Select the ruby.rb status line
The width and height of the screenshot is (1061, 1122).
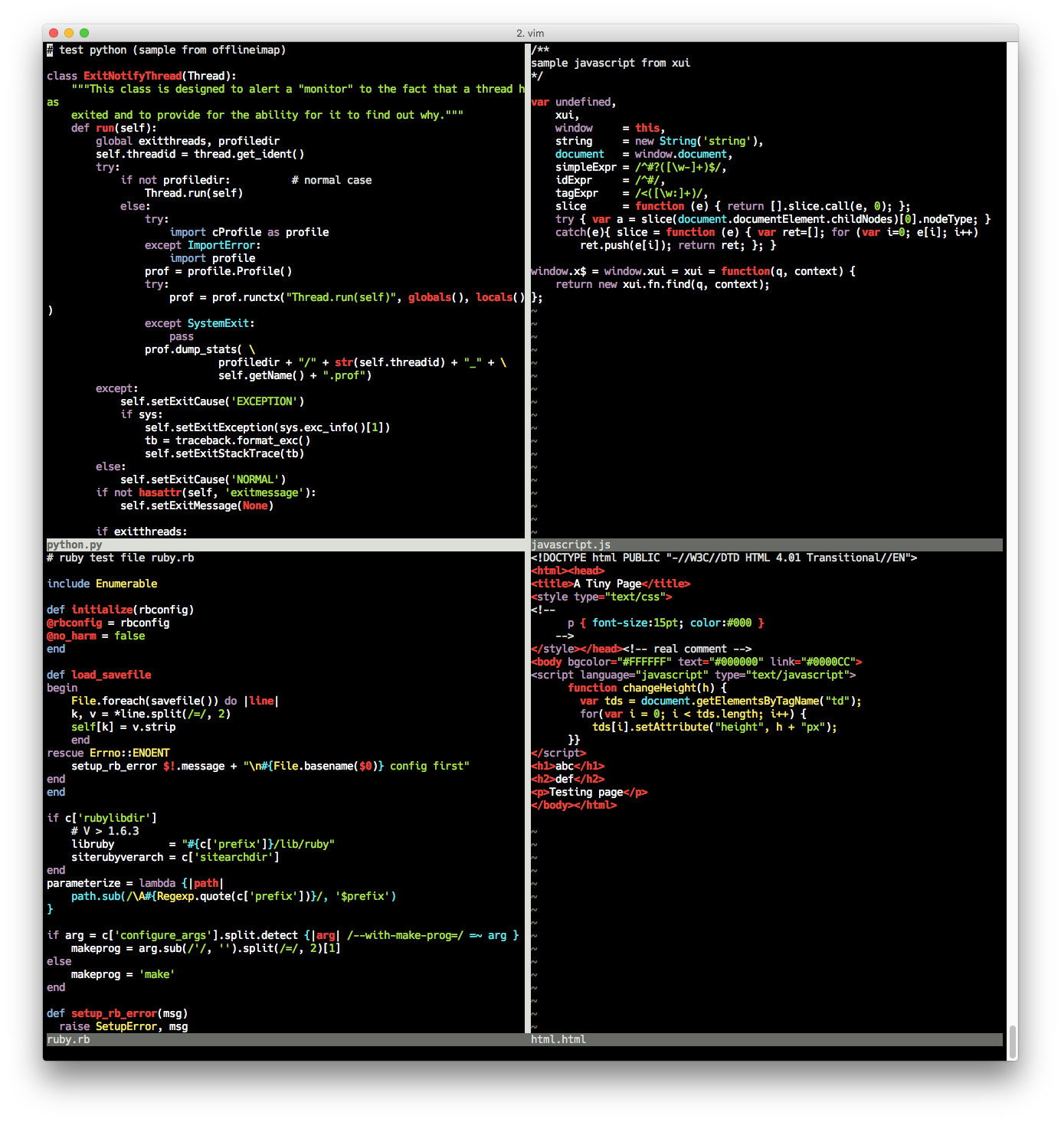(285, 1039)
